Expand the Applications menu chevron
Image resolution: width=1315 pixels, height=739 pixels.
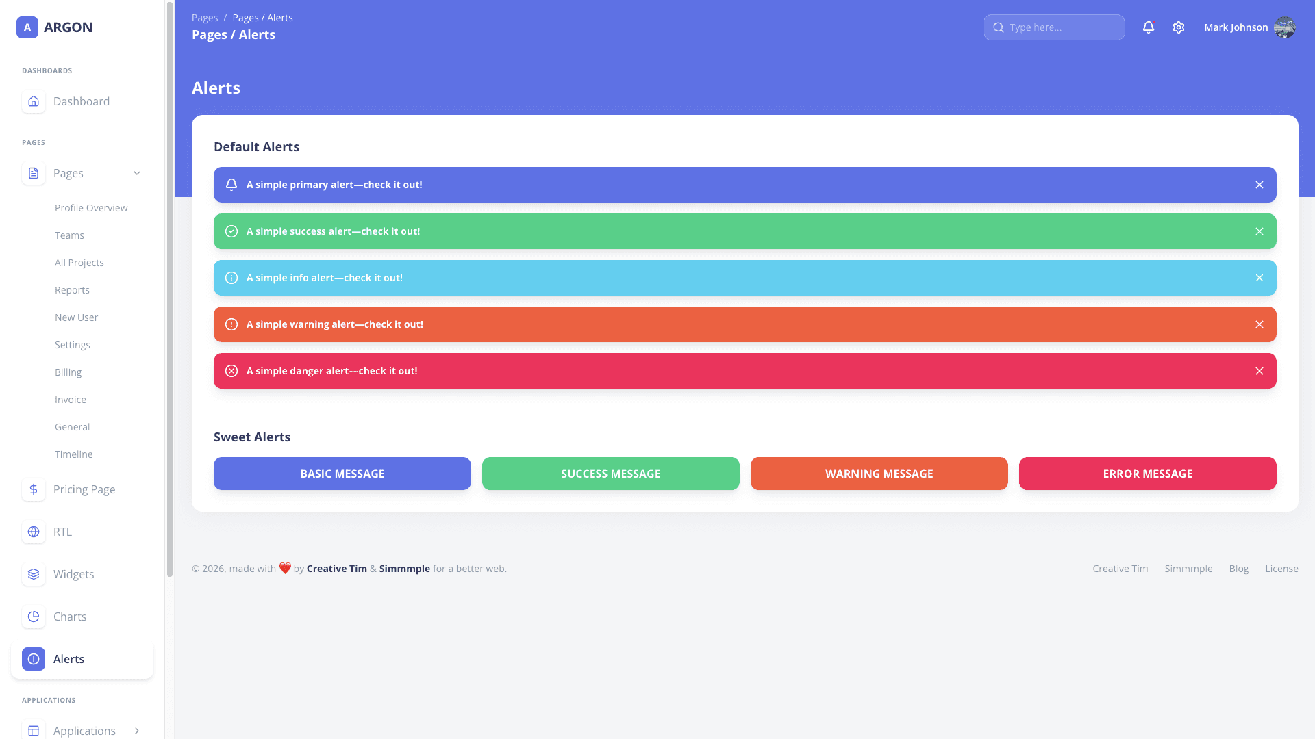pyautogui.click(x=137, y=731)
